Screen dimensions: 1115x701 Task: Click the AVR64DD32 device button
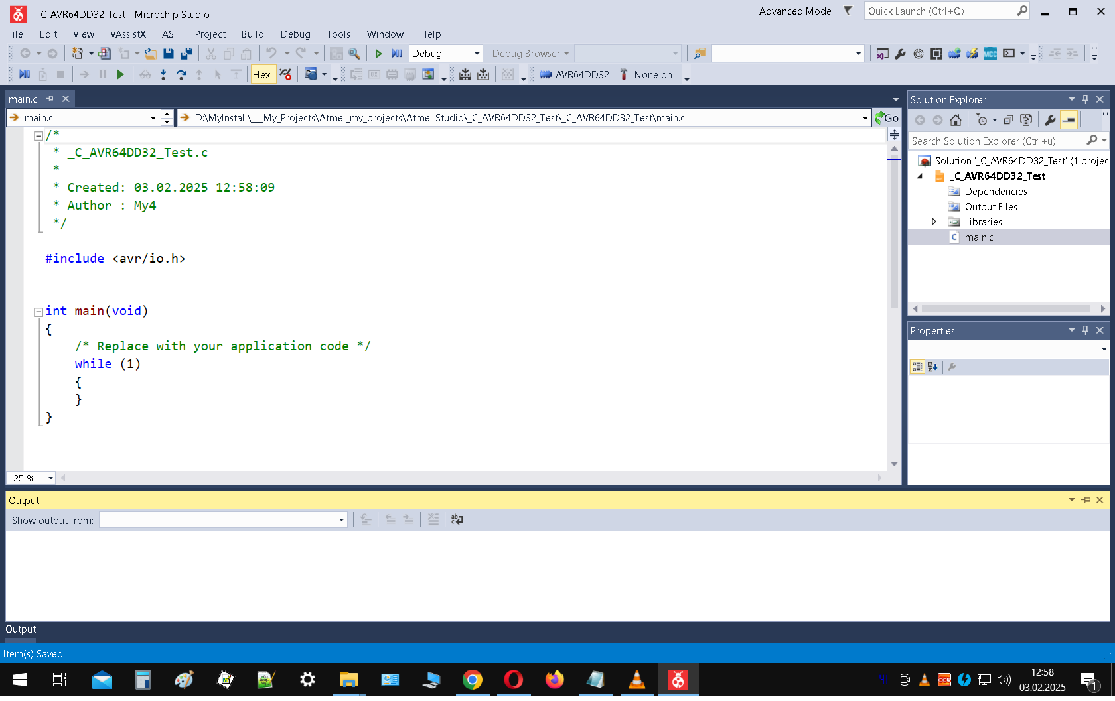click(575, 75)
